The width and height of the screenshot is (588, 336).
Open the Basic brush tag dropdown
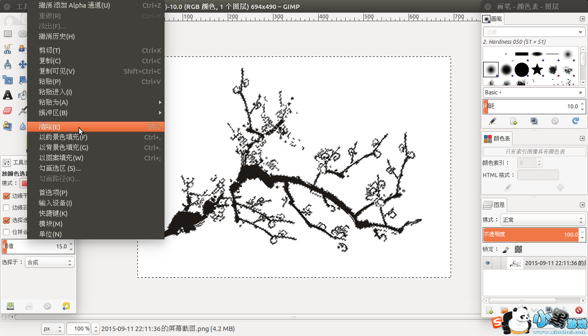[x=534, y=92]
